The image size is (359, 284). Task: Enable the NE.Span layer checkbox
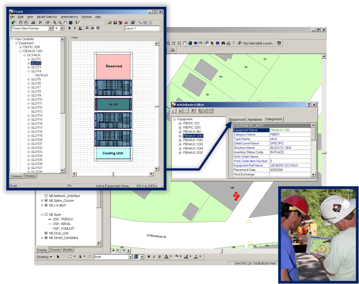point(46,214)
